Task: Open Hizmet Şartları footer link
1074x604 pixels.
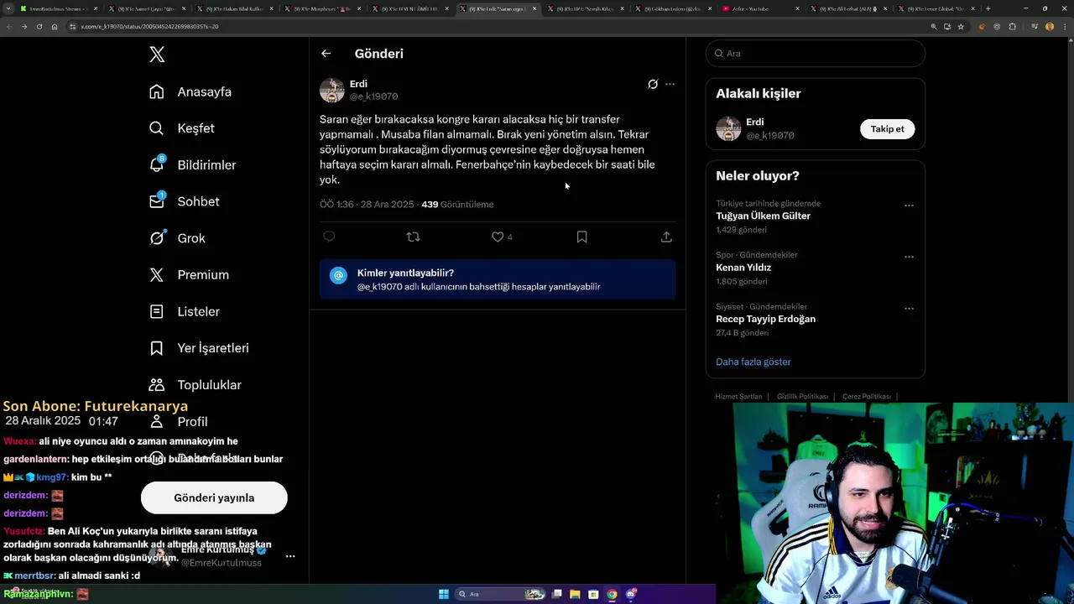Action: (738, 397)
